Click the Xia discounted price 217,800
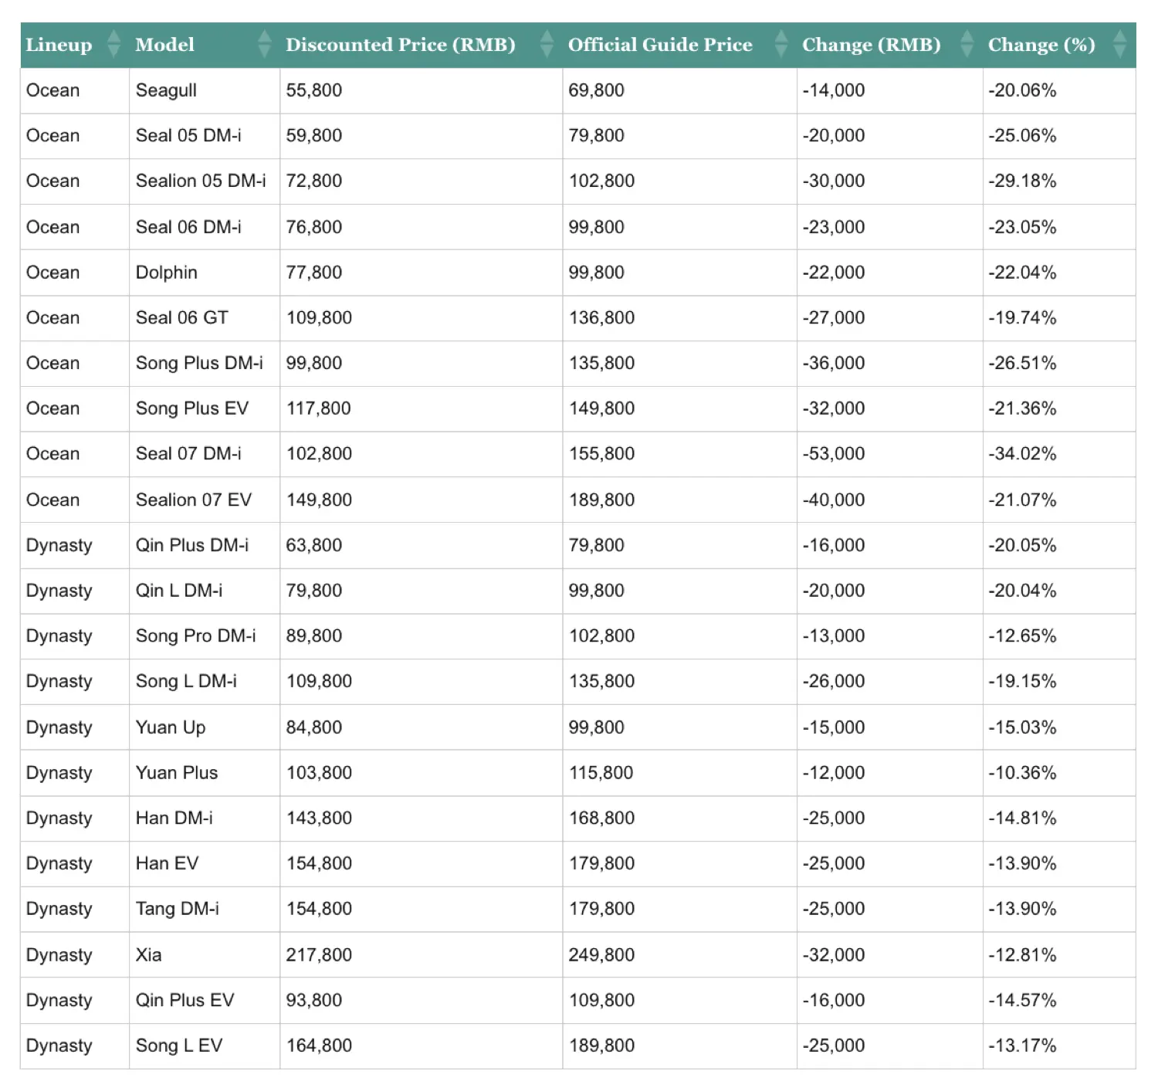Screen dimensions: 1158x1081 pyautogui.click(x=319, y=955)
